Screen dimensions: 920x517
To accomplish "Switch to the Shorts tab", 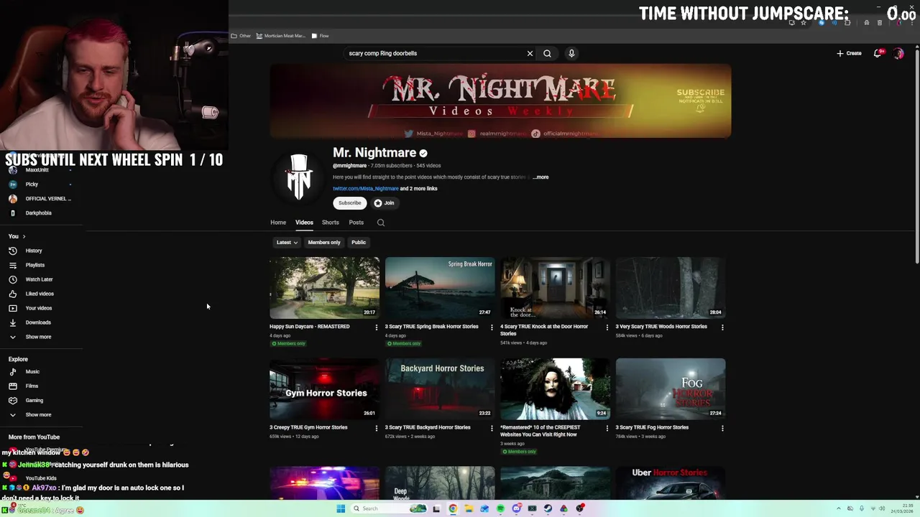I will (x=331, y=223).
